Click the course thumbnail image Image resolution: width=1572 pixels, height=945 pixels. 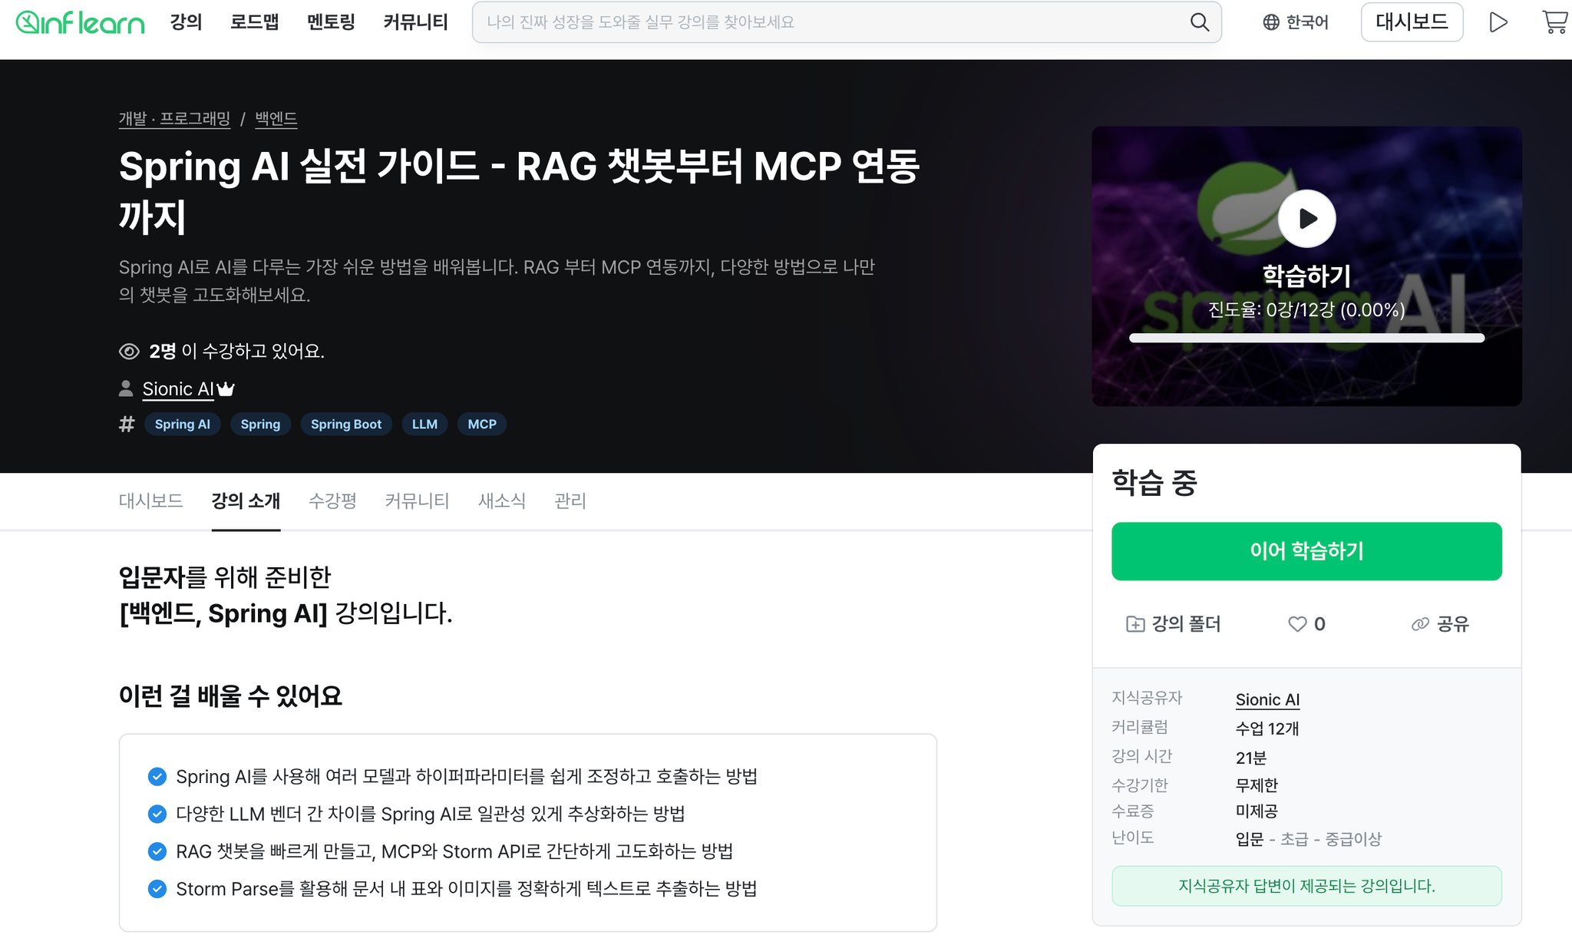pyautogui.click(x=1306, y=266)
